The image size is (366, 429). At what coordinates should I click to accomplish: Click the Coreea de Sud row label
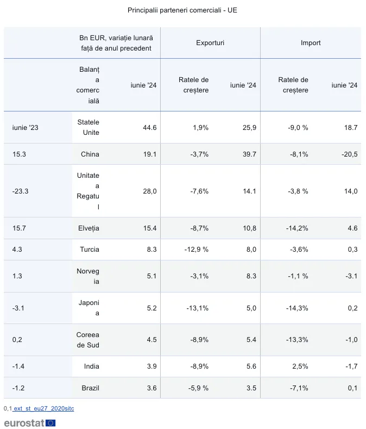tap(88, 340)
